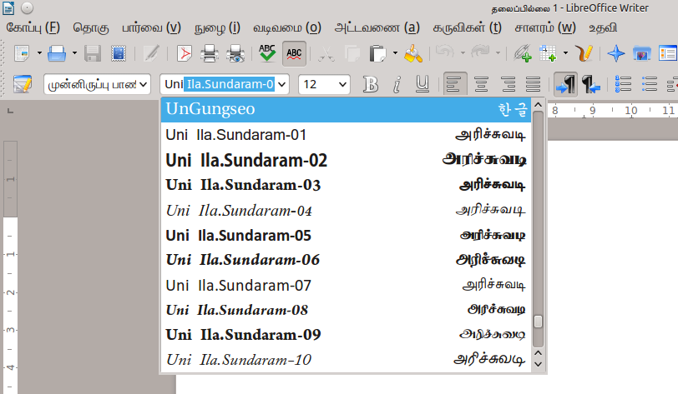Click inside the font name field
The height and width of the screenshot is (394, 678).
coord(220,84)
